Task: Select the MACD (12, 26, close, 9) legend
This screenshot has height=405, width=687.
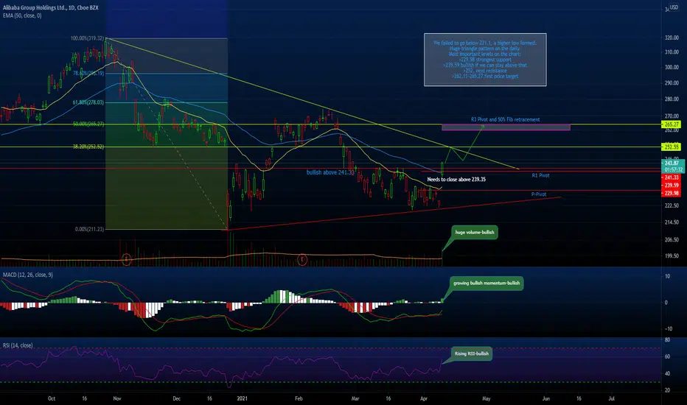Action: tap(27, 275)
